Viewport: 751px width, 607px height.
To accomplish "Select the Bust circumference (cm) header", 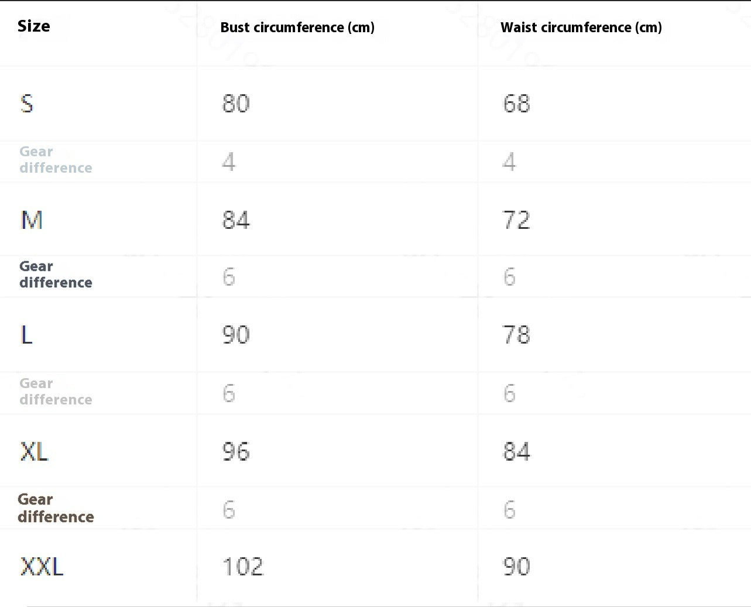I will click(297, 28).
